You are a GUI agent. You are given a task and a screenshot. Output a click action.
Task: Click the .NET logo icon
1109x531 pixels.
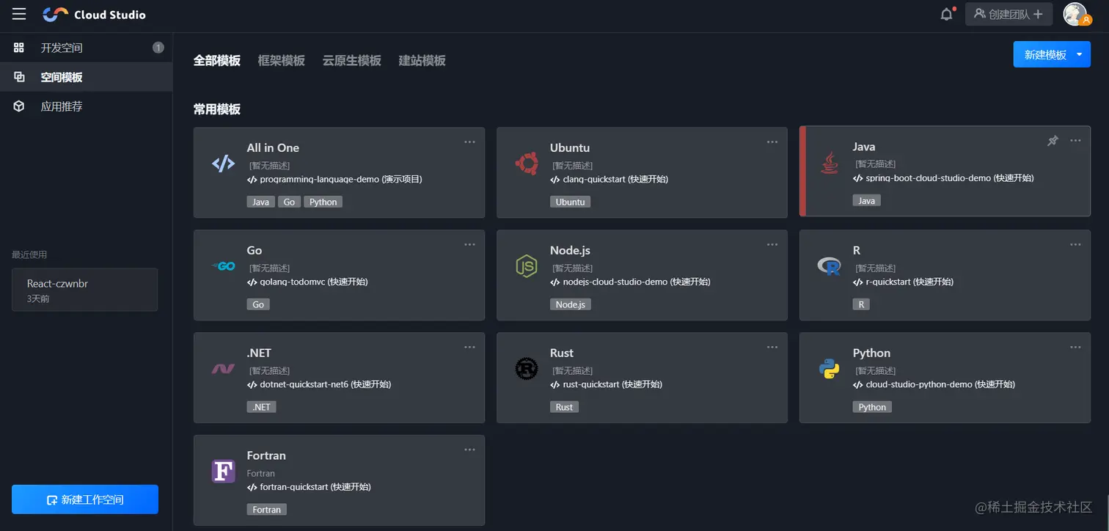tap(223, 369)
